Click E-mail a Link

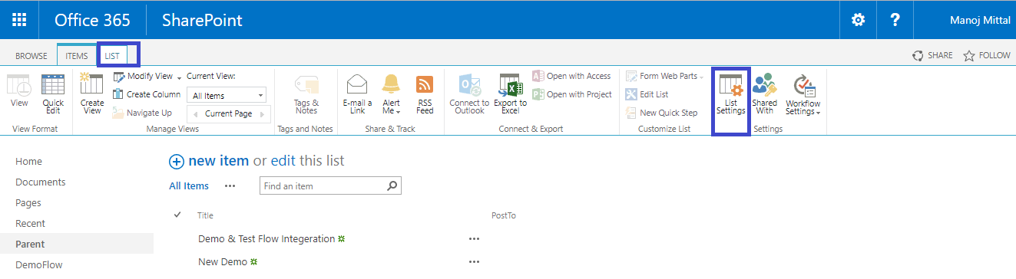tap(357, 94)
